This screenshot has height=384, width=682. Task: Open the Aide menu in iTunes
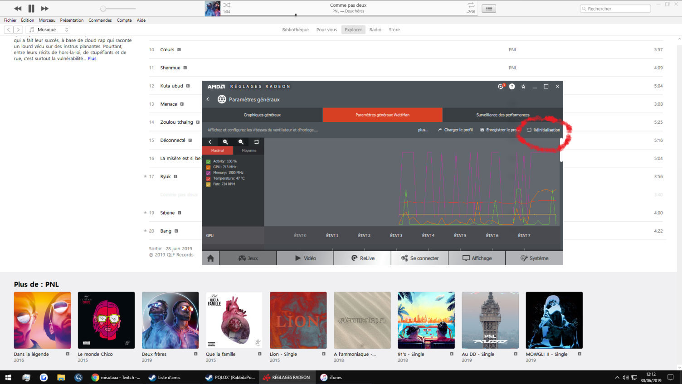pyautogui.click(x=141, y=20)
